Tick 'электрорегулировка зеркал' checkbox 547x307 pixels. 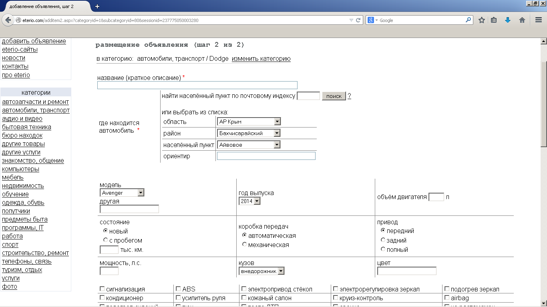tap(336, 289)
